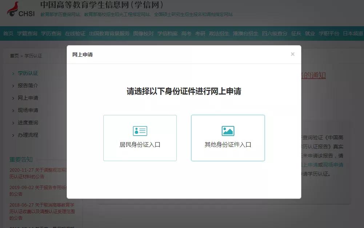Screen dimensions: 364x228
Task: Select the 其他身份证件入口 entry card
Action: click(228, 138)
